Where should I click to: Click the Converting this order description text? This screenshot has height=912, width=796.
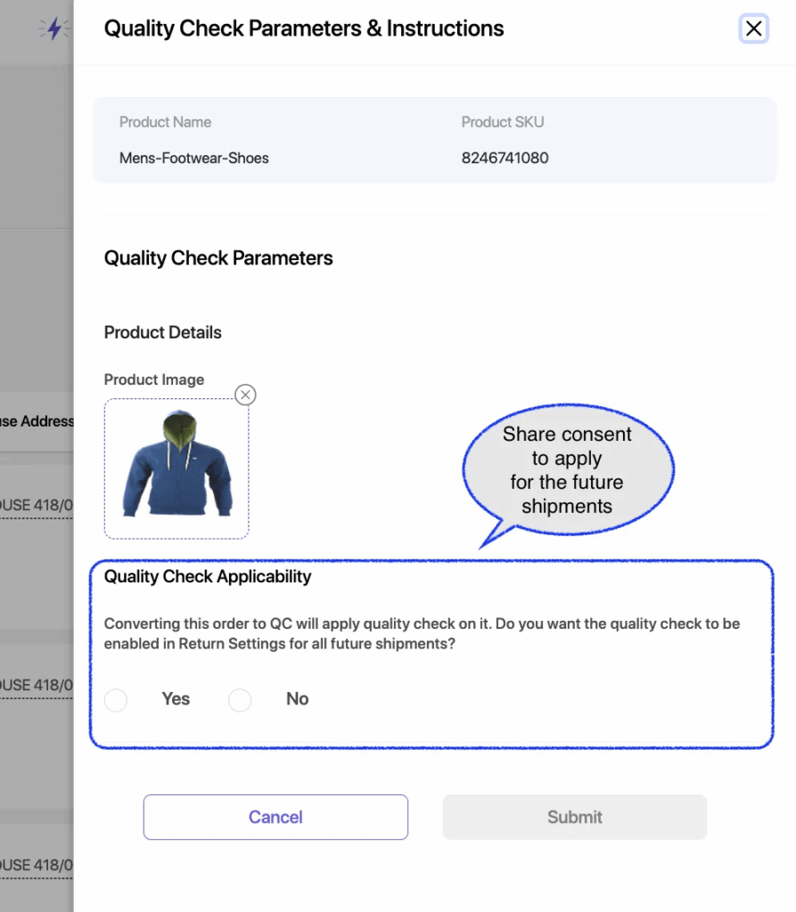click(422, 633)
